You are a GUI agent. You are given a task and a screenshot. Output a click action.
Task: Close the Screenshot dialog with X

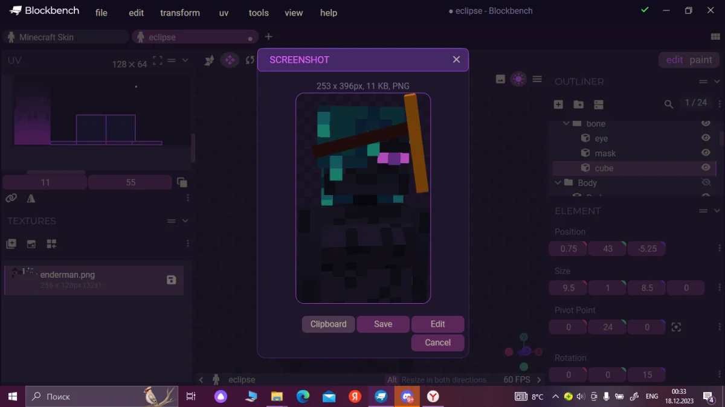coord(456,59)
